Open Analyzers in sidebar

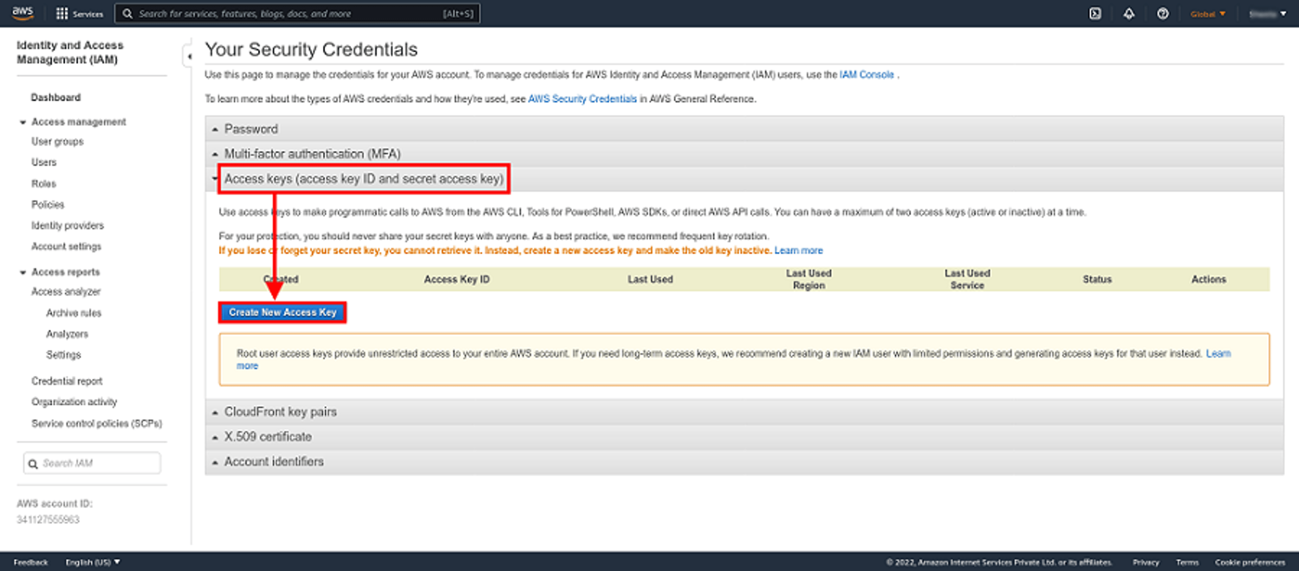pos(67,334)
